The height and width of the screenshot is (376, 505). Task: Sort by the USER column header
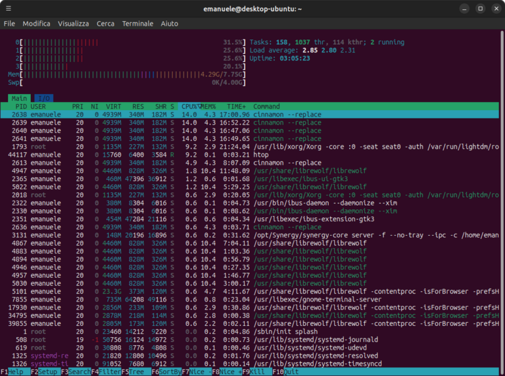[38, 107]
